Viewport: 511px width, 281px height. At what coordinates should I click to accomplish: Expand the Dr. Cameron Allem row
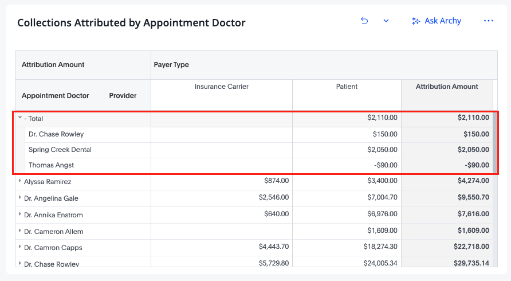(20, 231)
